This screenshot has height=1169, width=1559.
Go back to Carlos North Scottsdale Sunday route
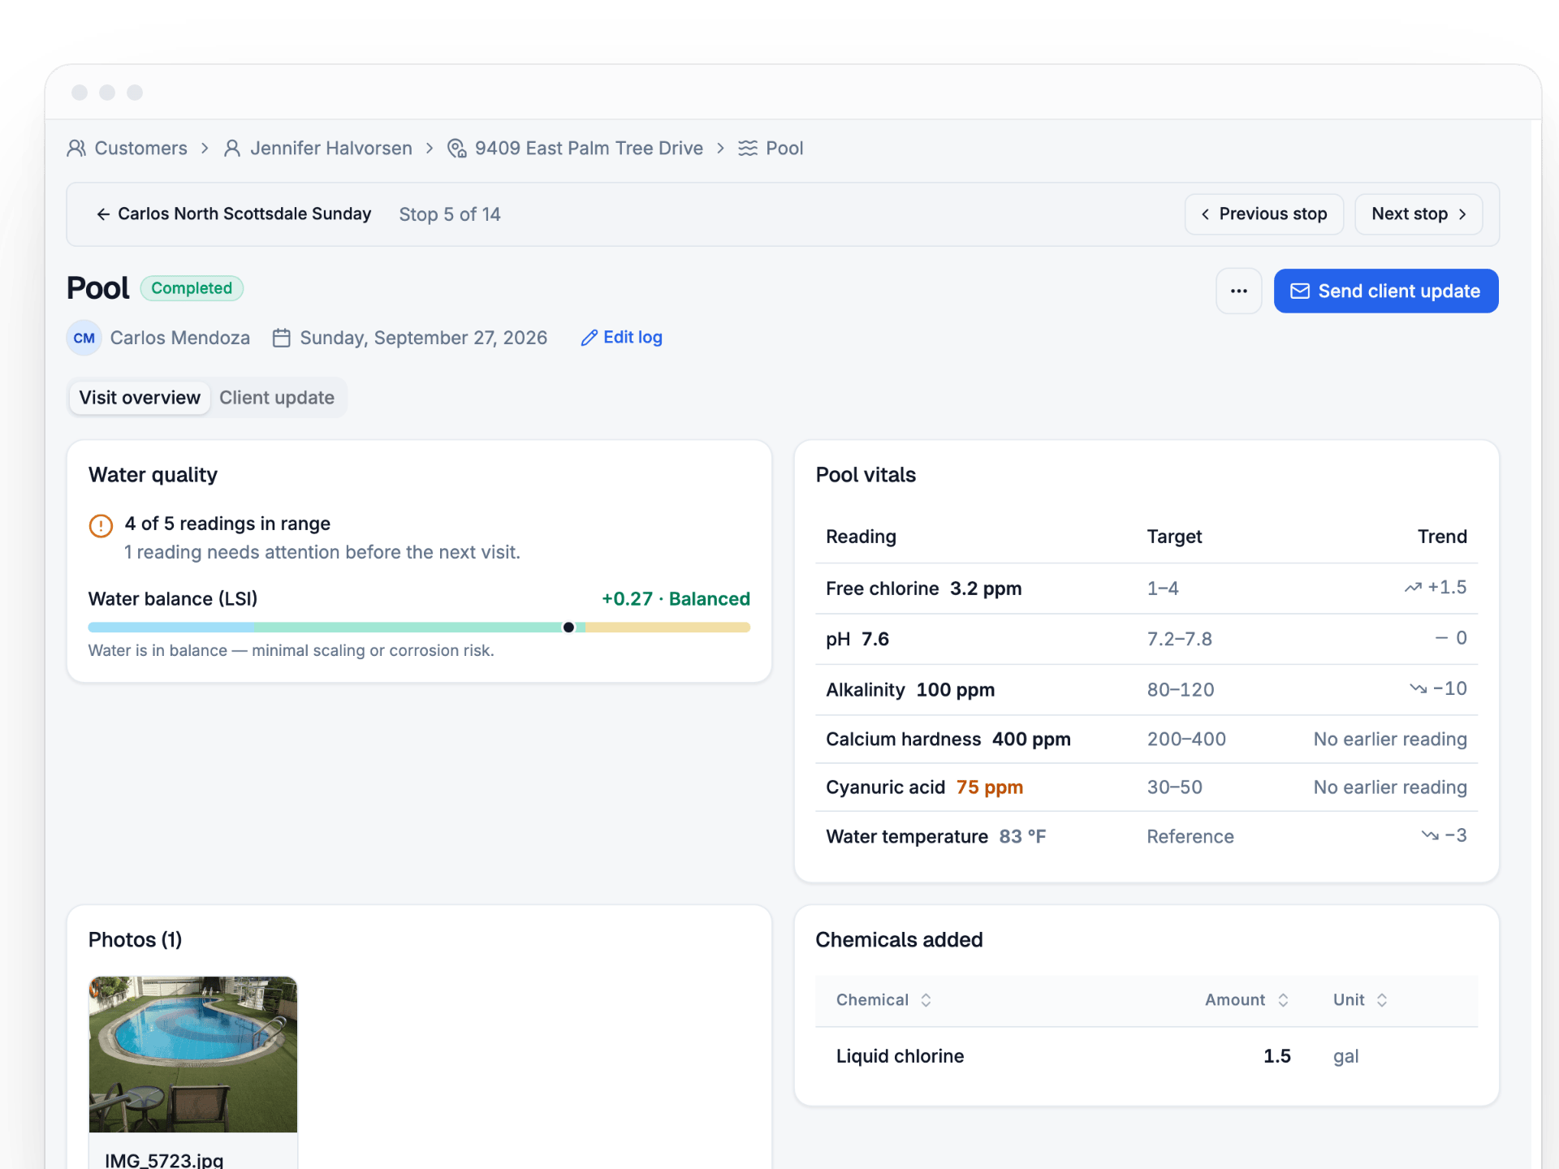click(234, 214)
